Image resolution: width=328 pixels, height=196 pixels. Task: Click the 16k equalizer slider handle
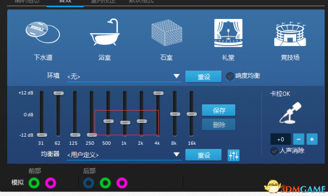click(192, 114)
